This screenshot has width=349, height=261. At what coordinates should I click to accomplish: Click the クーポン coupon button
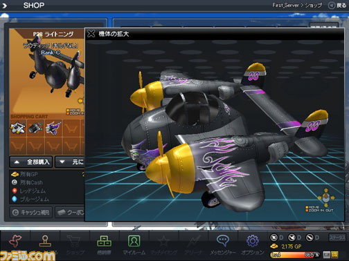click(70, 212)
